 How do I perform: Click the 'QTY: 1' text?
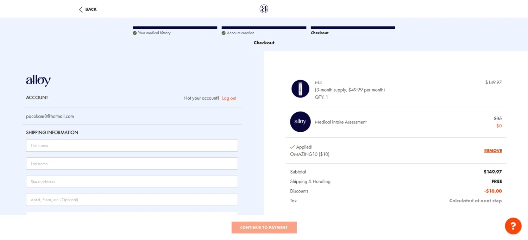tap(321, 97)
